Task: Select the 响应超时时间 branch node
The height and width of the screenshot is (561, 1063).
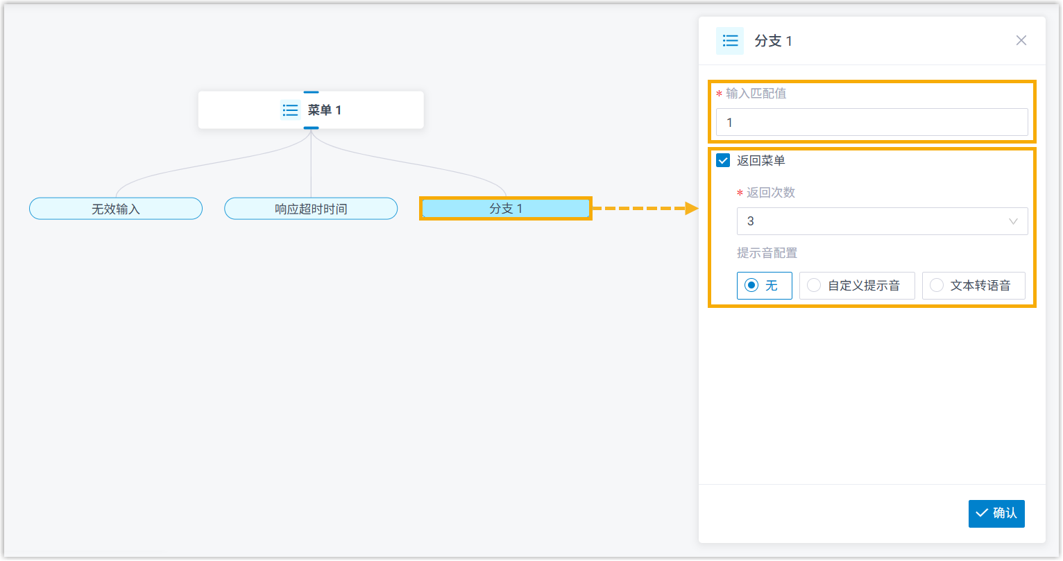Action: pyautogui.click(x=311, y=209)
